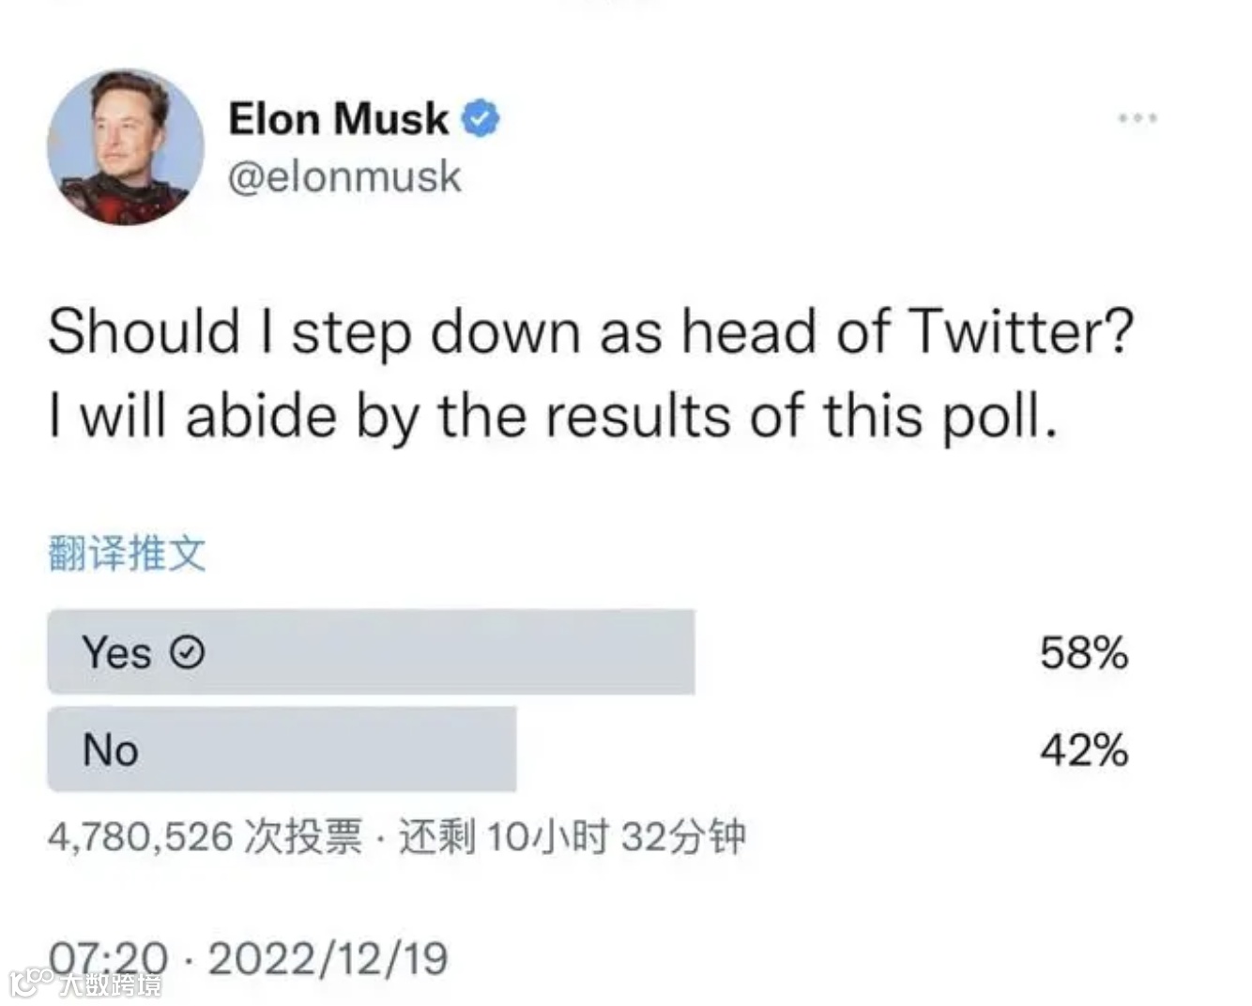Image resolution: width=1252 pixels, height=1006 pixels.
Task: Click the 4,780,526 次投票 vote count
Action: [205, 836]
